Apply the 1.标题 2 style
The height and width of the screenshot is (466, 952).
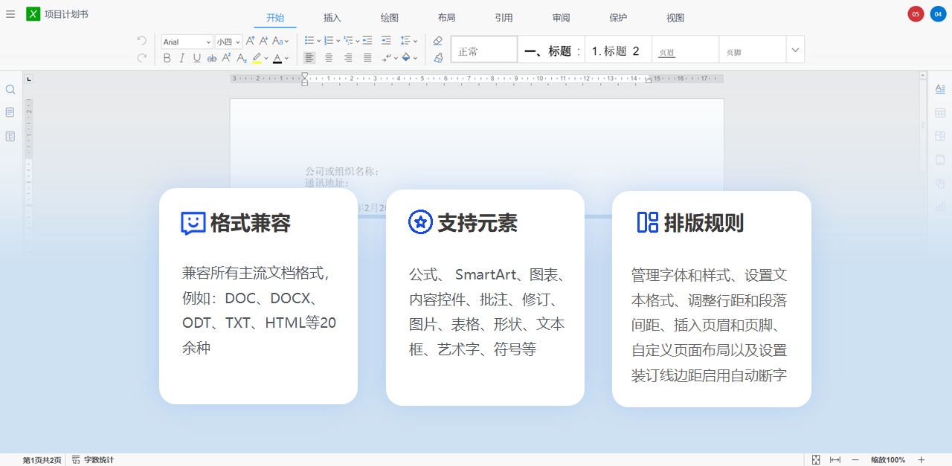(x=618, y=50)
